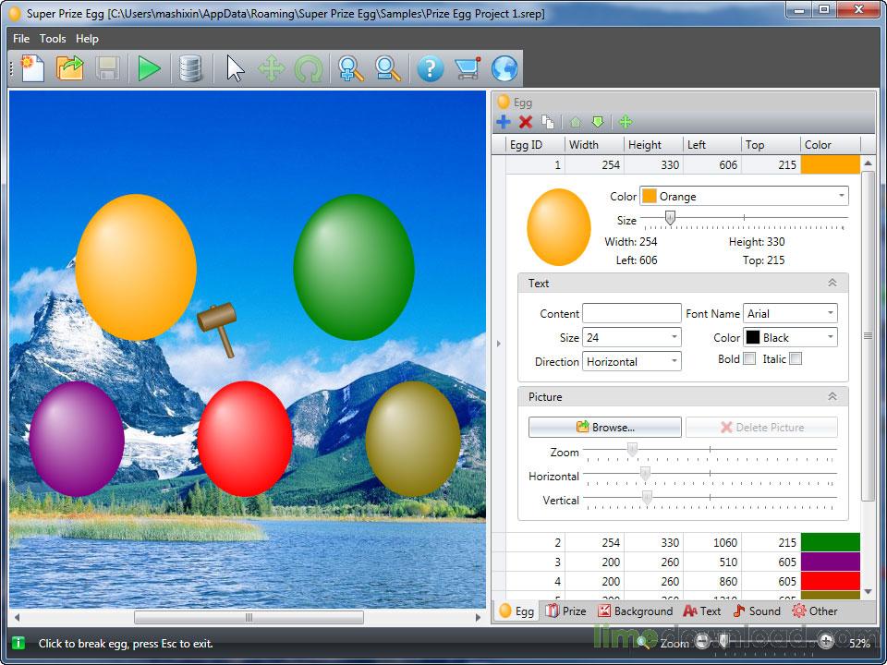This screenshot has height=665, width=887.
Task: Enable the Bold checkbox
Action: pyautogui.click(x=749, y=359)
